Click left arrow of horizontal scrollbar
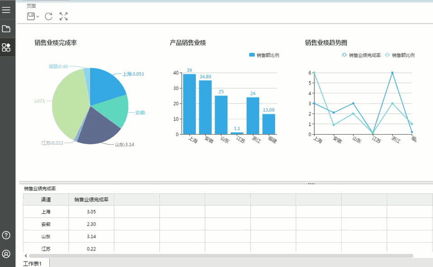433x267 pixels. click(x=26, y=256)
